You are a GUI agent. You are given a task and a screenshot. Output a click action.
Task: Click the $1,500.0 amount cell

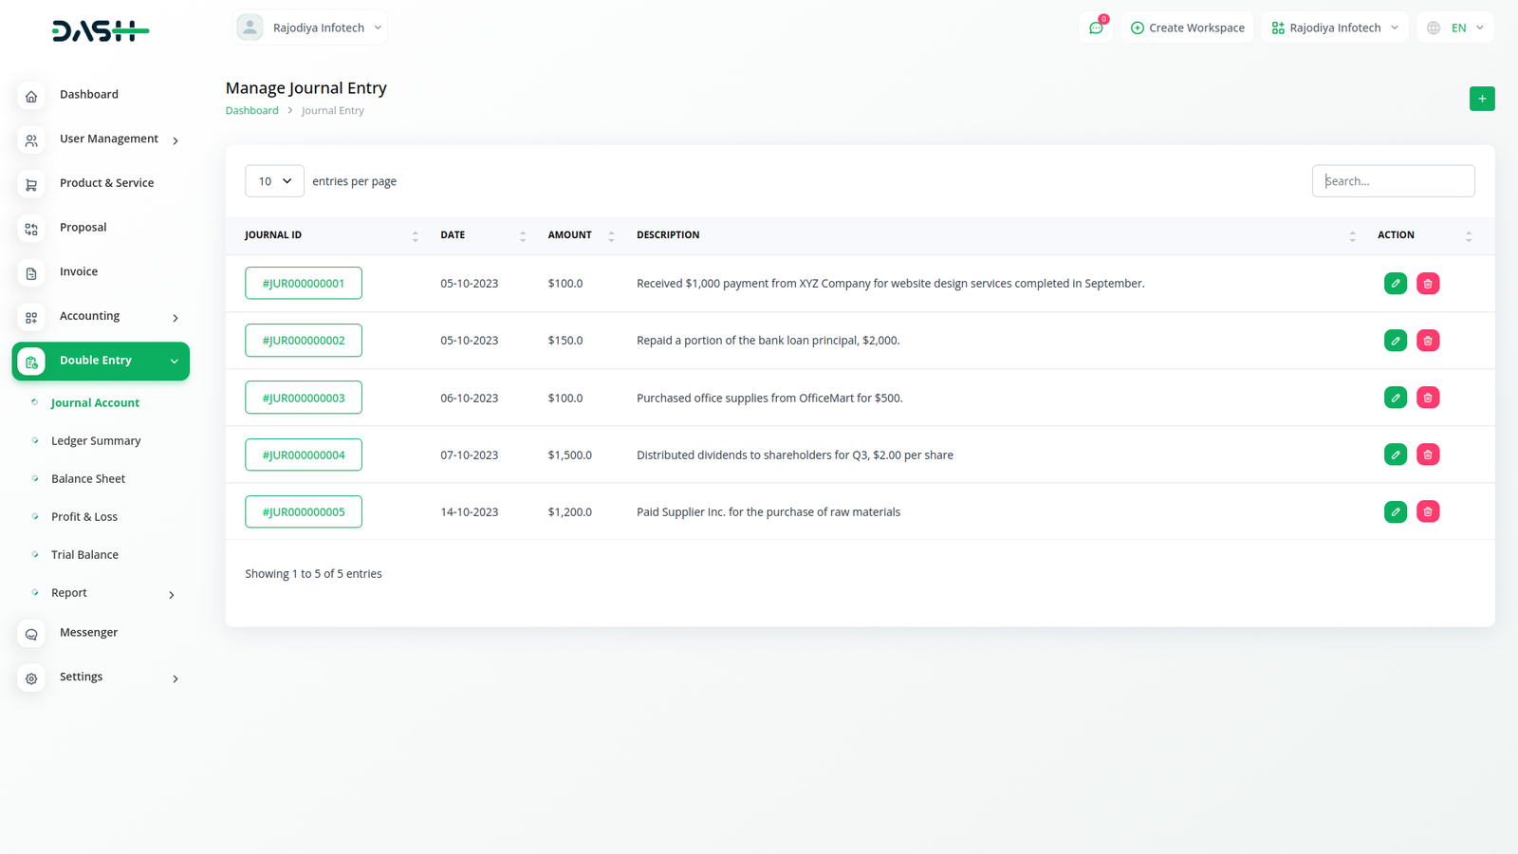[569, 455]
